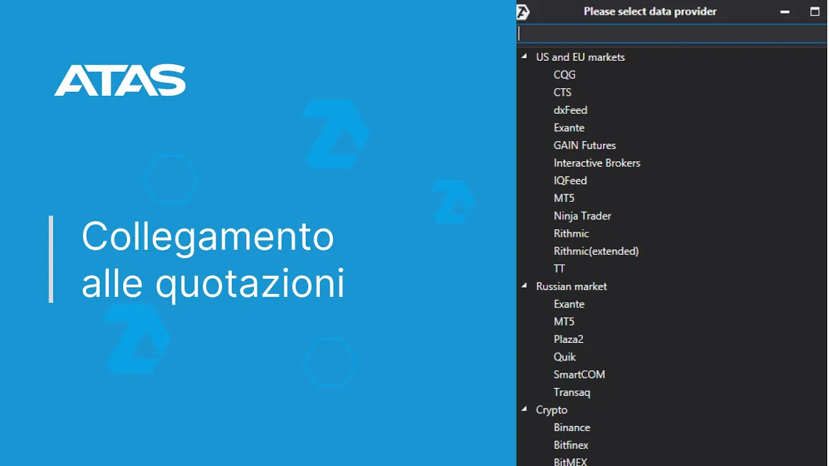
Task: Select SmartCOM provider
Action: point(580,374)
